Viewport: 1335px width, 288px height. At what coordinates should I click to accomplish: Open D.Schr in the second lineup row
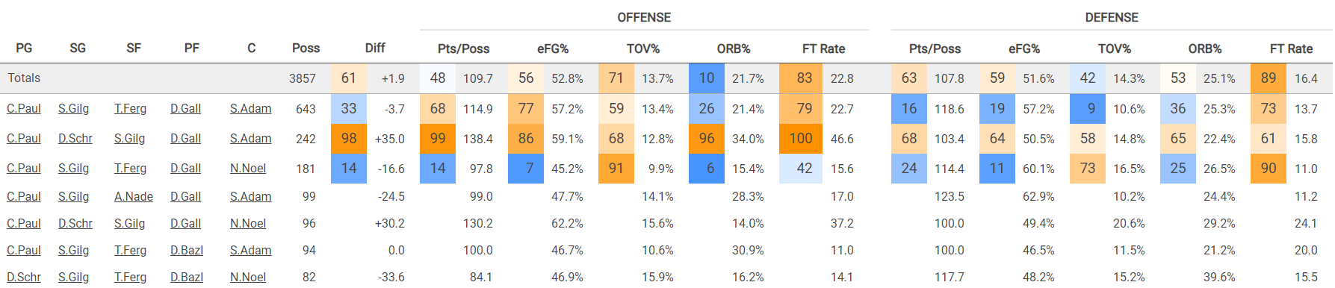(75, 139)
